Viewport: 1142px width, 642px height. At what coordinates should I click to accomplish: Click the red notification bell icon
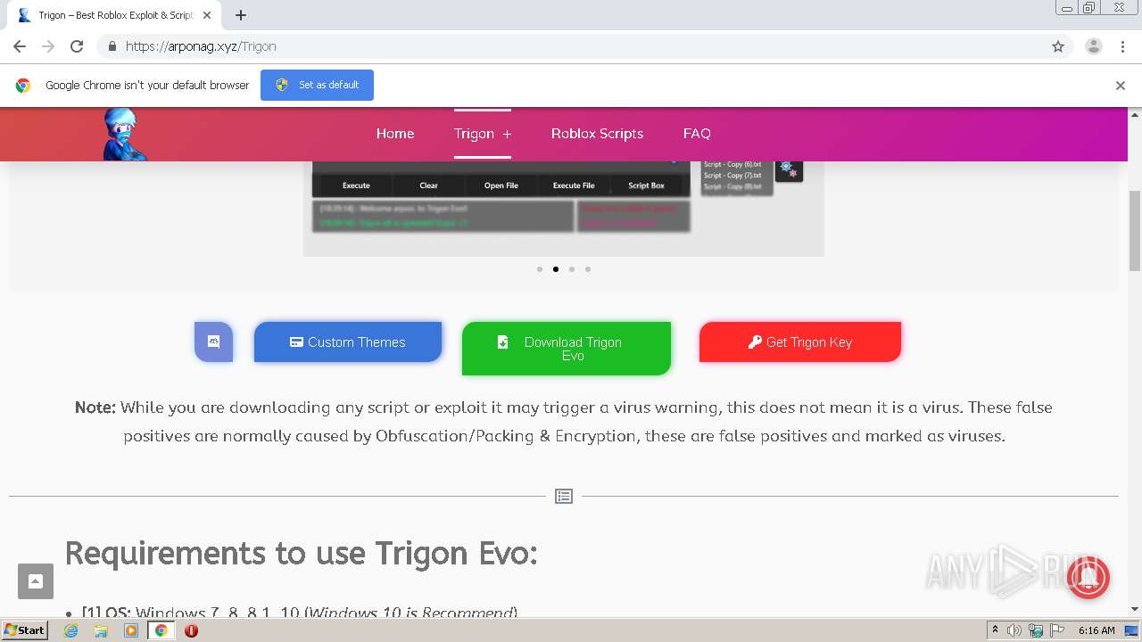click(1088, 577)
